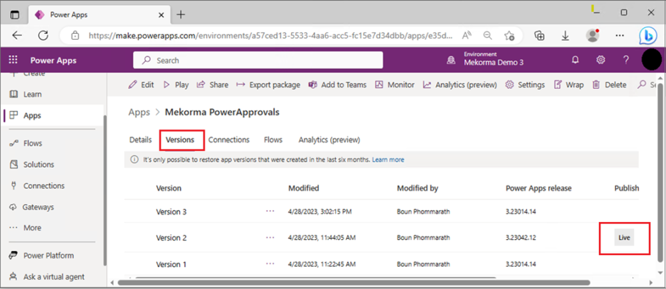Viewport: 666px width, 289px height.
Task: Open the Power Apps settings gear
Action: [x=600, y=60]
